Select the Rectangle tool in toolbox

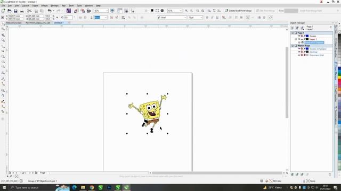click(x=3, y=57)
